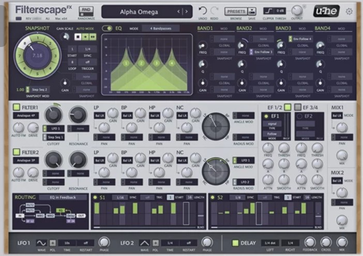Select the BAND4 header
Image resolution: width=363 pixels, height=256 pixels.
click(322, 28)
